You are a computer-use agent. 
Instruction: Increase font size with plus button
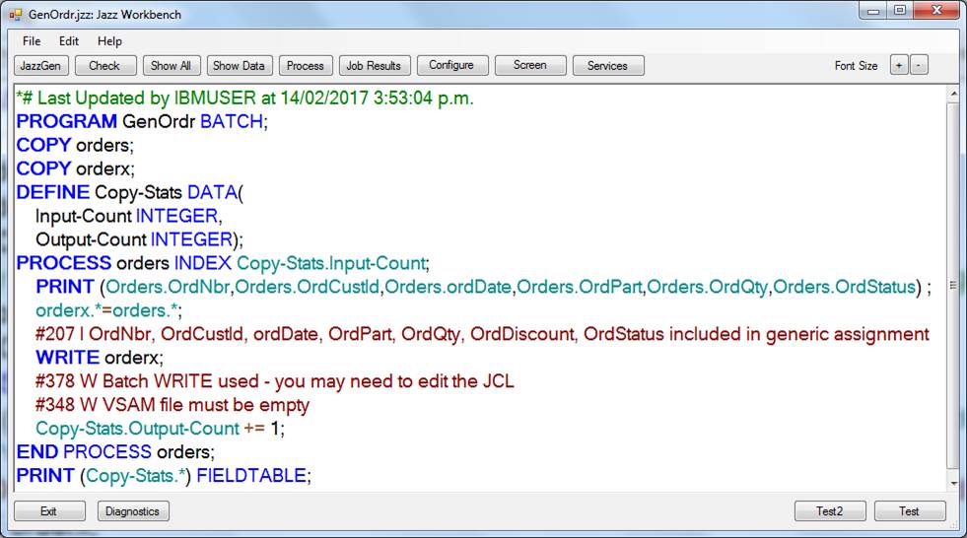[899, 65]
